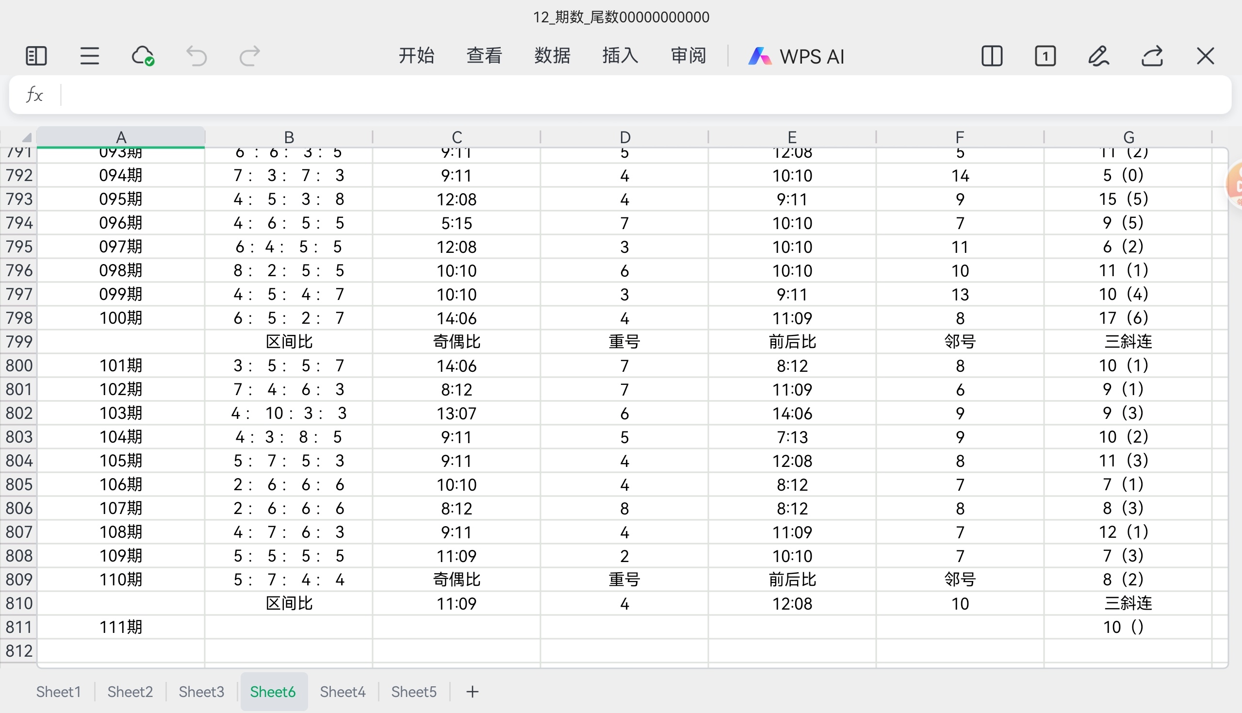1242x713 pixels.
Task: Select column G header
Action: pyautogui.click(x=1129, y=137)
